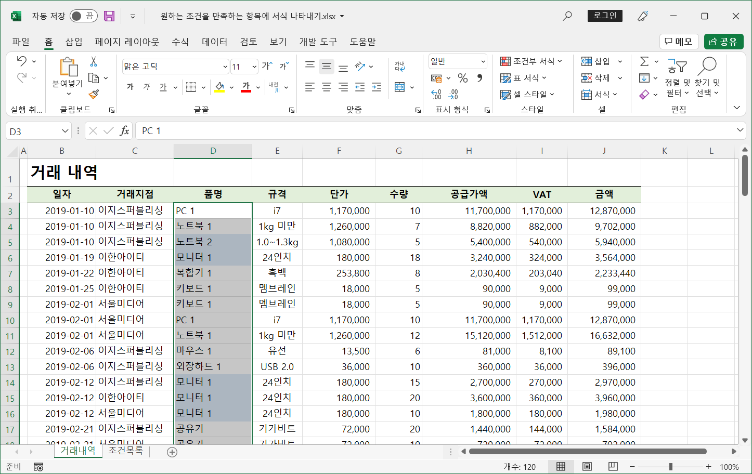
Task: Click AutoSum sigma icon
Action: [x=644, y=61]
